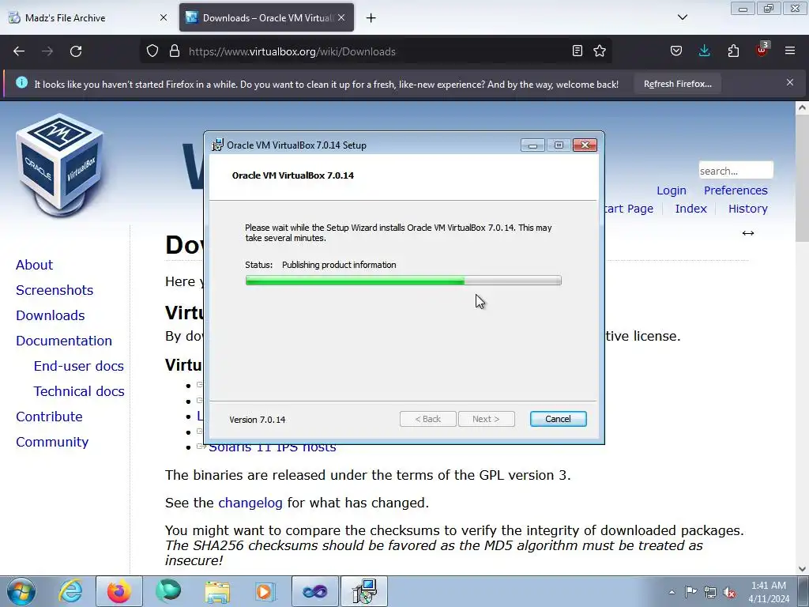This screenshot has width=809, height=607.
Task: Open the Windows Explorer folder taskbar icon
Action: pyautogui.click(x=217, y=591)
